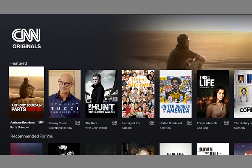
Task: Open the first red recommended thumbnail
Action: point(26,149)
